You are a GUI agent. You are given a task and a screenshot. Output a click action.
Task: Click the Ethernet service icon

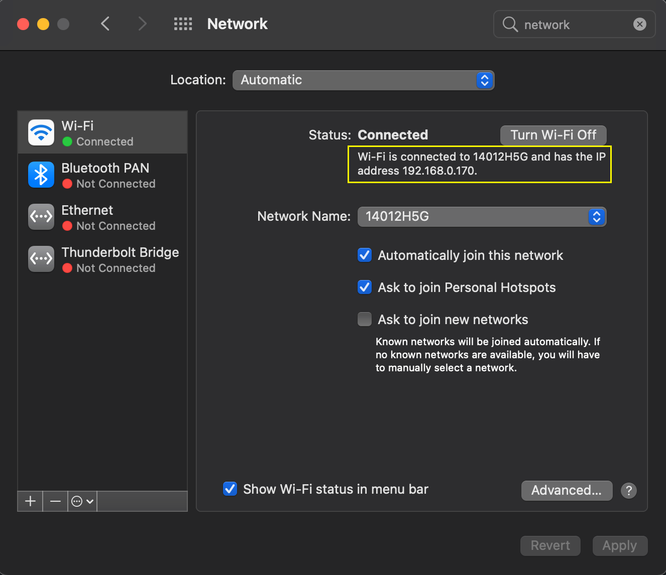[41, 217]
